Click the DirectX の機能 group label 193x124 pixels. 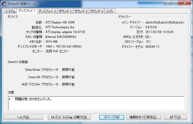[x=18, y=62]
